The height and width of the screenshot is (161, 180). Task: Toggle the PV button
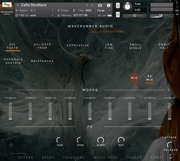tap(177, 15)
